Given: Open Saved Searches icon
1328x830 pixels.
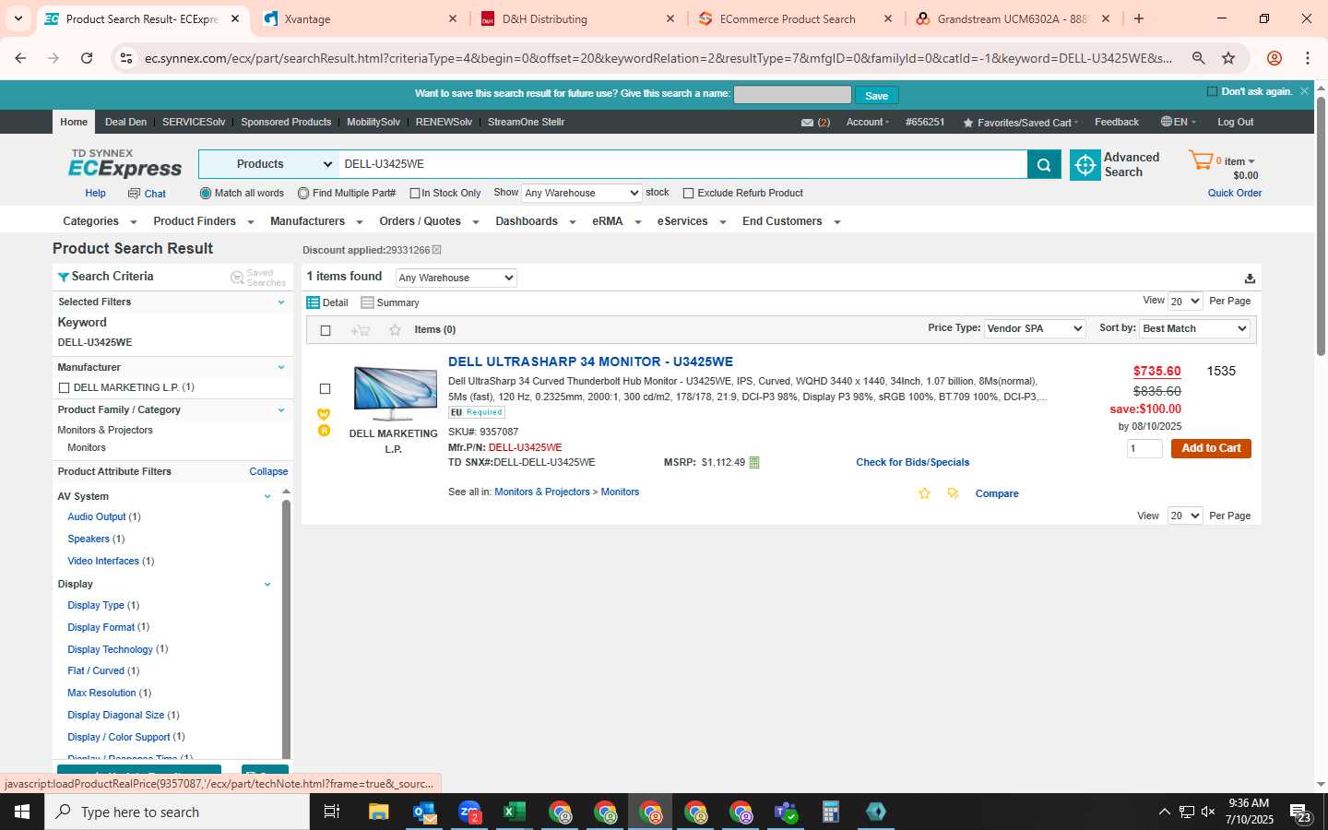Looking at the screenshot, I should point(237,278).
